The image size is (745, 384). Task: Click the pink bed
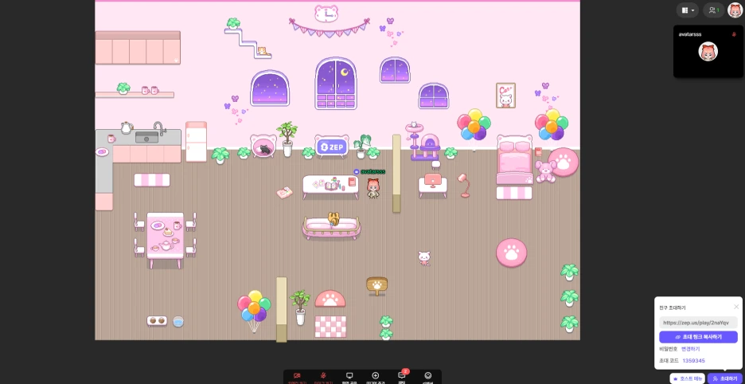click(x=514, y=160)
